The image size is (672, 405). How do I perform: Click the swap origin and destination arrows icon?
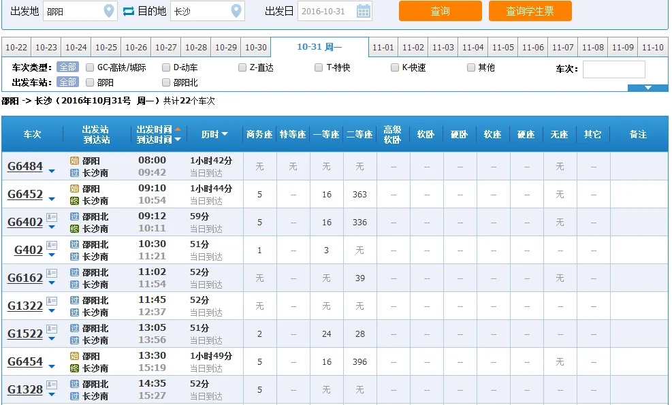click(x=129, y=11)
